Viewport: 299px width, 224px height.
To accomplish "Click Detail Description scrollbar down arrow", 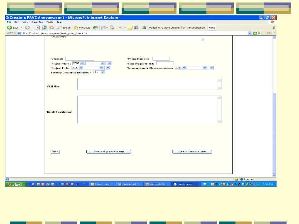I will click(x=219, y=122).
